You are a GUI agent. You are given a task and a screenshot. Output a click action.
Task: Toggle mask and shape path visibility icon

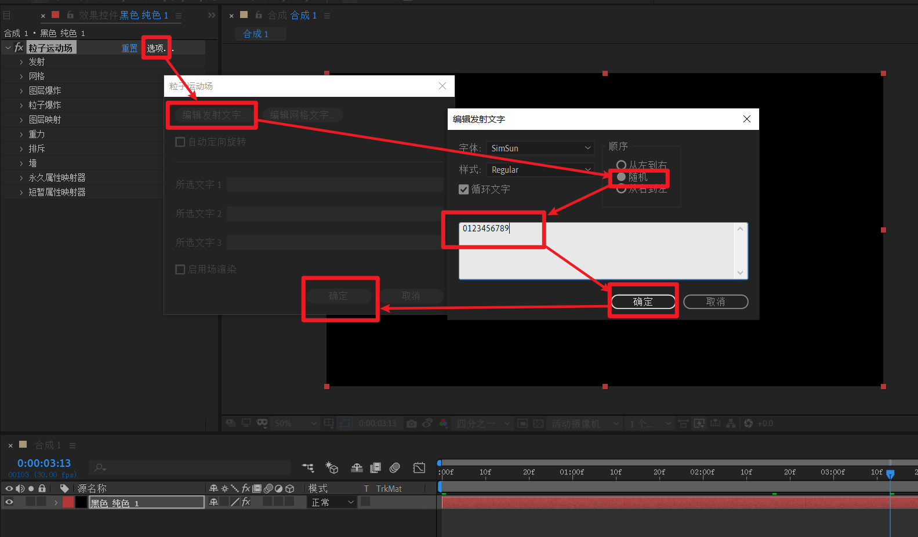345,424
